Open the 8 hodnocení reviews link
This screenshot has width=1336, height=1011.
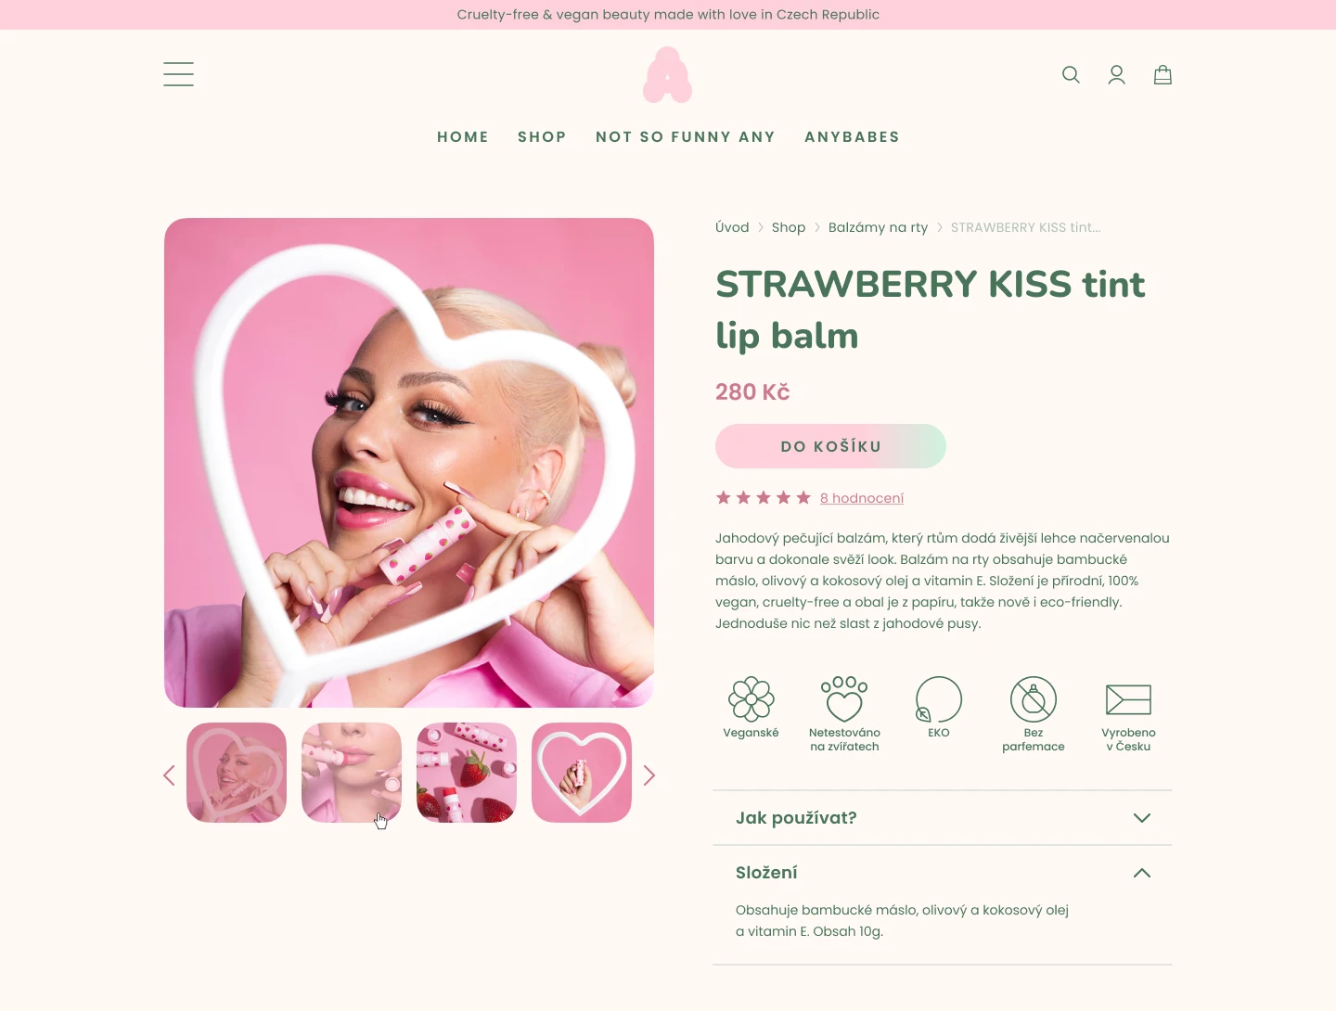(x=862, y=498)
